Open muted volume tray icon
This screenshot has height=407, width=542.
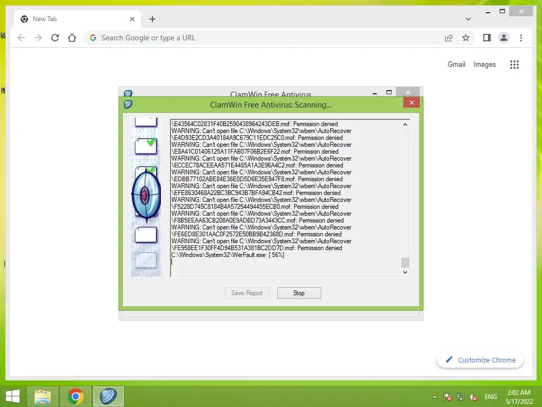tap(473, 397)
